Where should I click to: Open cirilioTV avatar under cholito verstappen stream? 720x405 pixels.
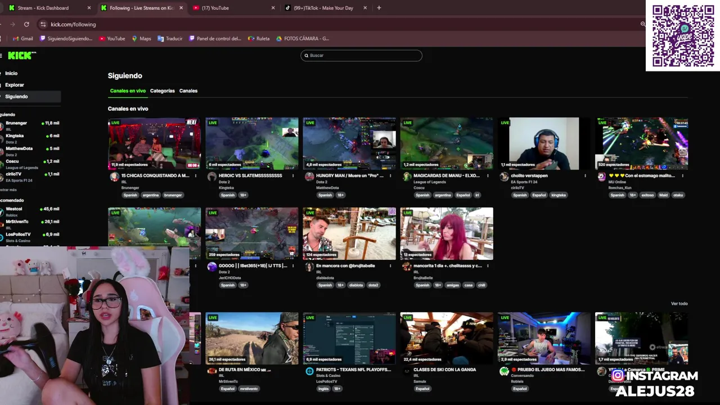[504, 177]
